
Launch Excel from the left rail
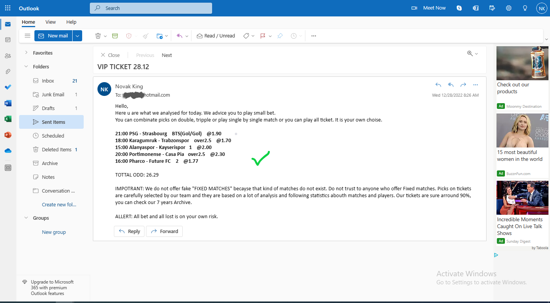(8, 119)
